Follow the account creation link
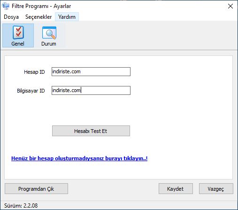This screenshot has height=210, width=238. (x=79, y=158)
